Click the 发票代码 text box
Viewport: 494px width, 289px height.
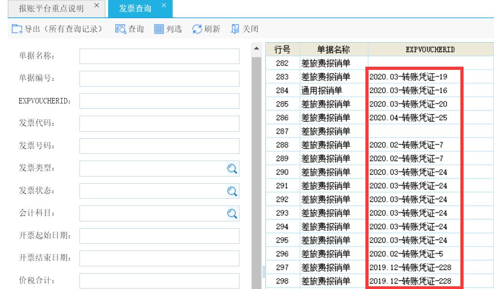tap(159, 124)
